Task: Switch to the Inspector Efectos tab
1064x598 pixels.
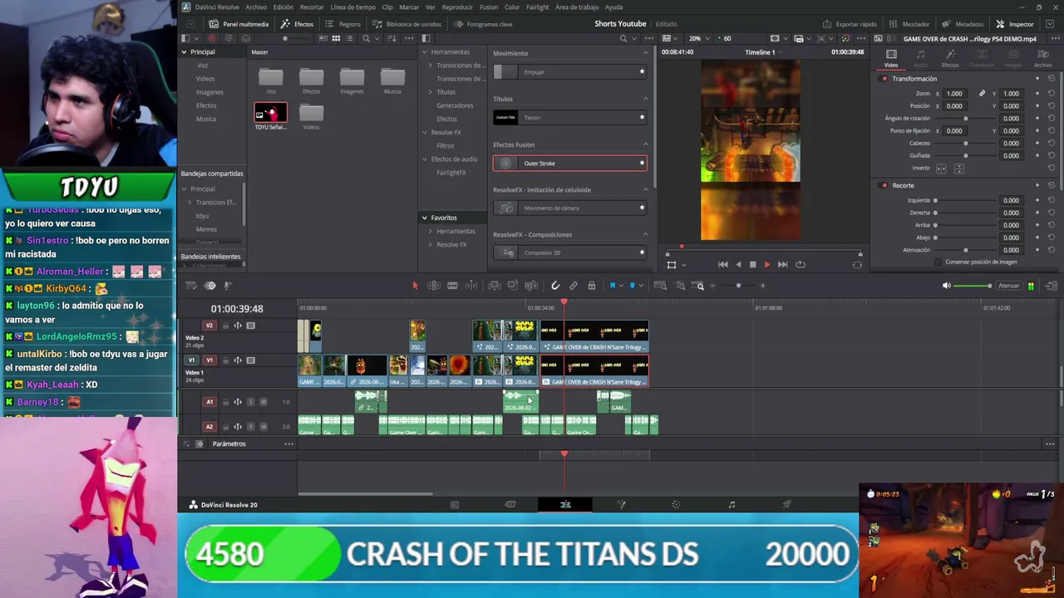Action: 949,58
